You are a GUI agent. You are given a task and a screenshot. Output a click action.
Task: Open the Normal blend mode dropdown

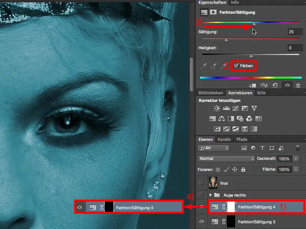click(226, 159)
